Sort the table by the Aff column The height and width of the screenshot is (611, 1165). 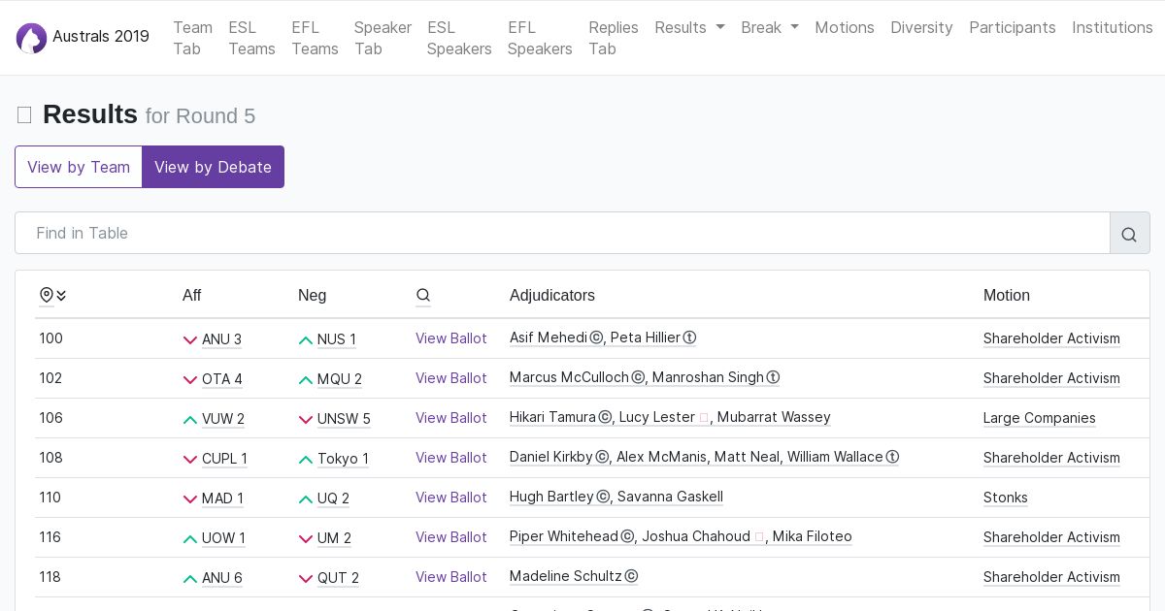coord(192,296)
